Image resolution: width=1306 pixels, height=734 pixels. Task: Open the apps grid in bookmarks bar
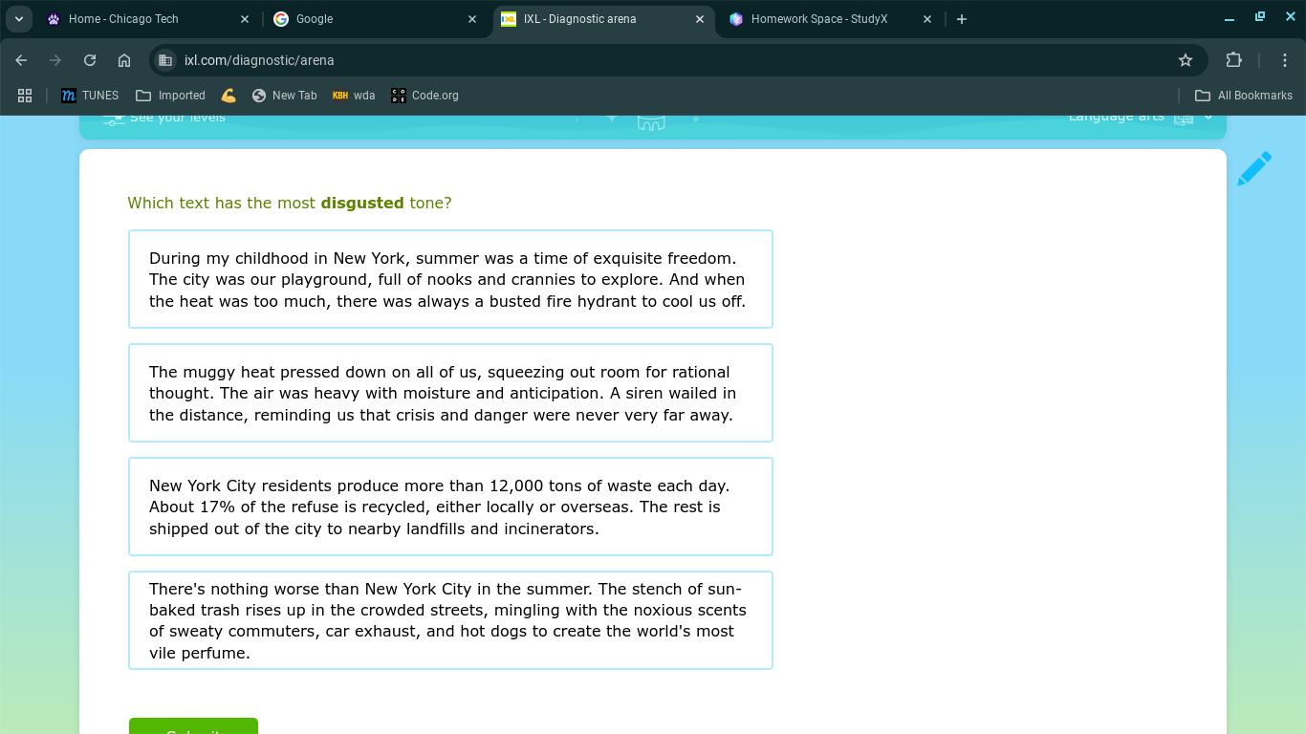coord(25,96)
